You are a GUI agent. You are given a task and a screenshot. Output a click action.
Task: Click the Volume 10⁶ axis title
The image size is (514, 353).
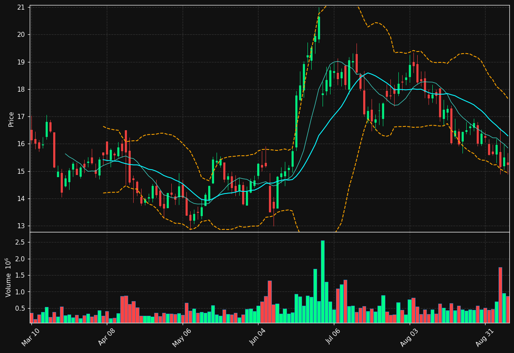(x=8, y=277)
